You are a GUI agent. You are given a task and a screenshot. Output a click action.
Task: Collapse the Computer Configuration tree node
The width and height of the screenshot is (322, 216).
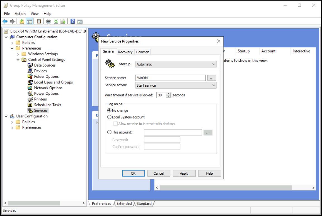(6, 37)
